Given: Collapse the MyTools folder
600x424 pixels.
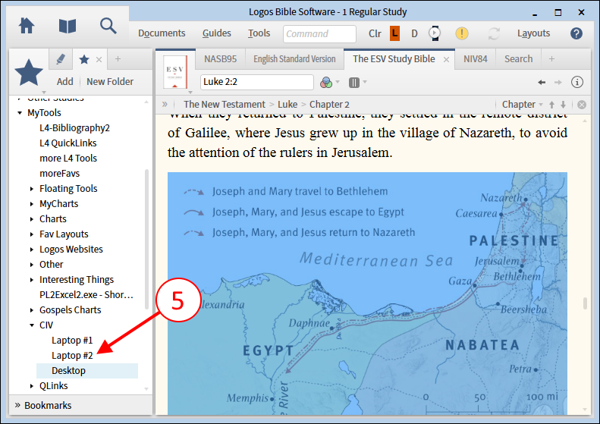Looking at the screenshot, I should click(x=20, y=113).
